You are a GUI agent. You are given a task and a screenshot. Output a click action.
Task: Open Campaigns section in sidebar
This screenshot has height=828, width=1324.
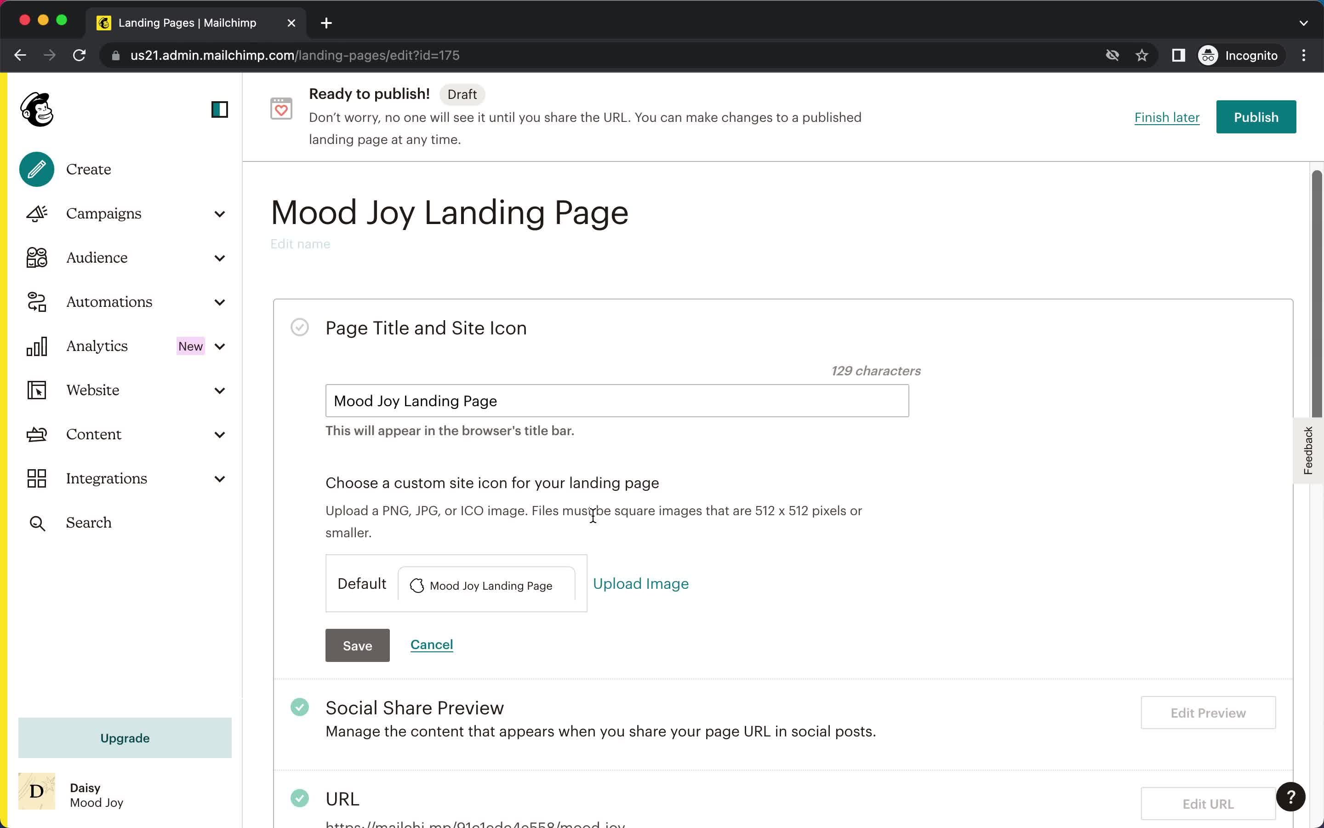point(103,213)
